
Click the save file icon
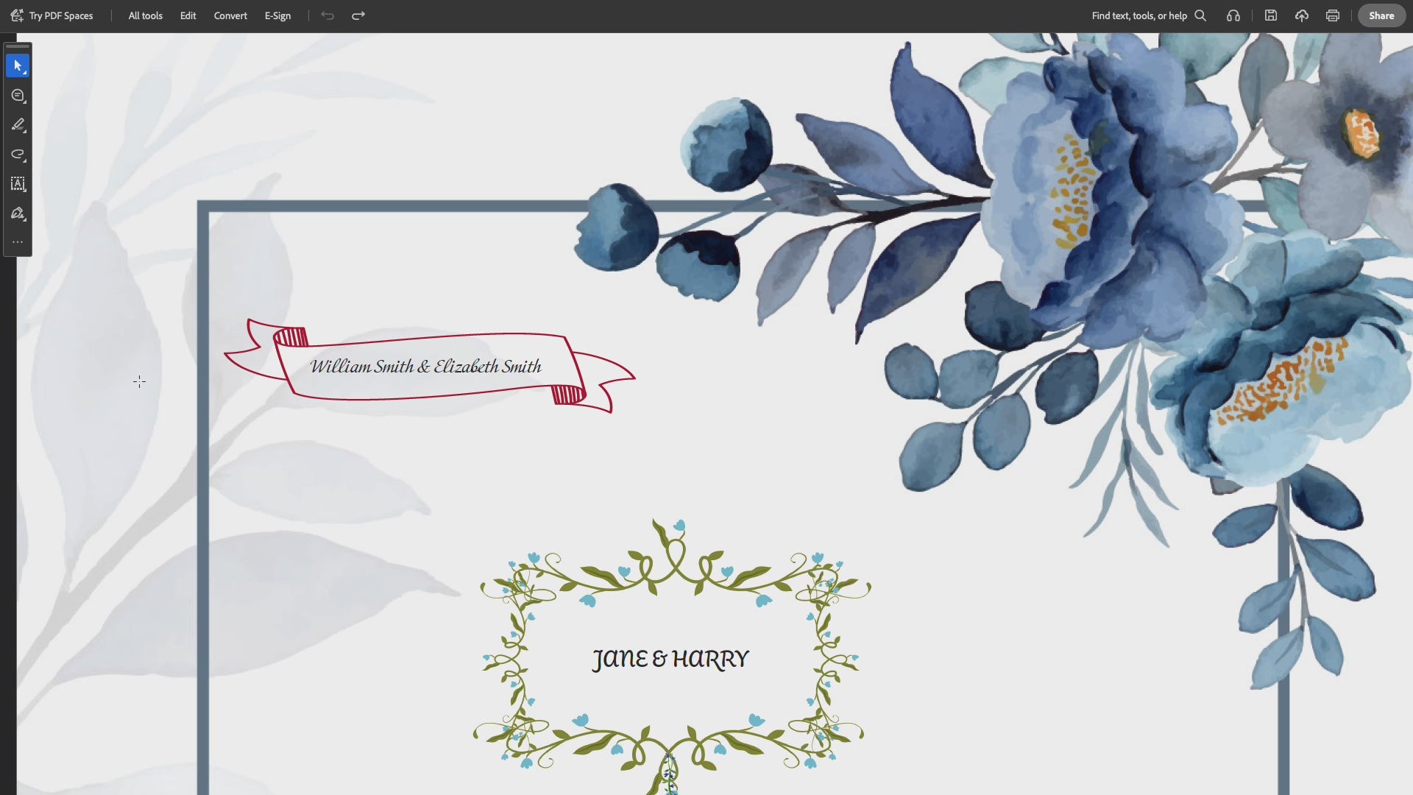[1271, 15]
